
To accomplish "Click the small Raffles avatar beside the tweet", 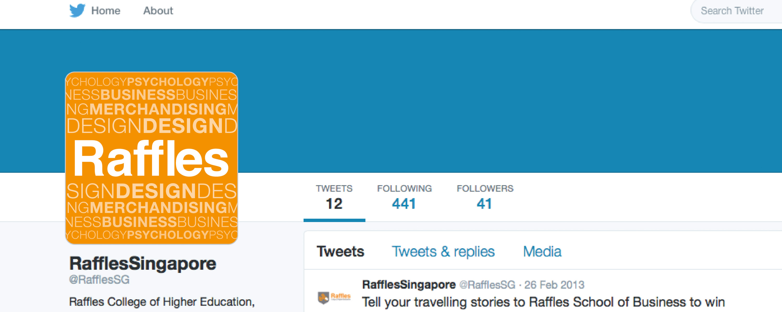I will [334, 297].
